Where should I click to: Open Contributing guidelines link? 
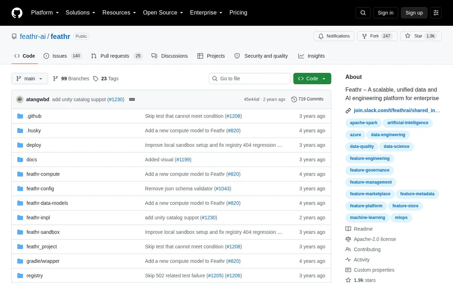pos(363,249)
